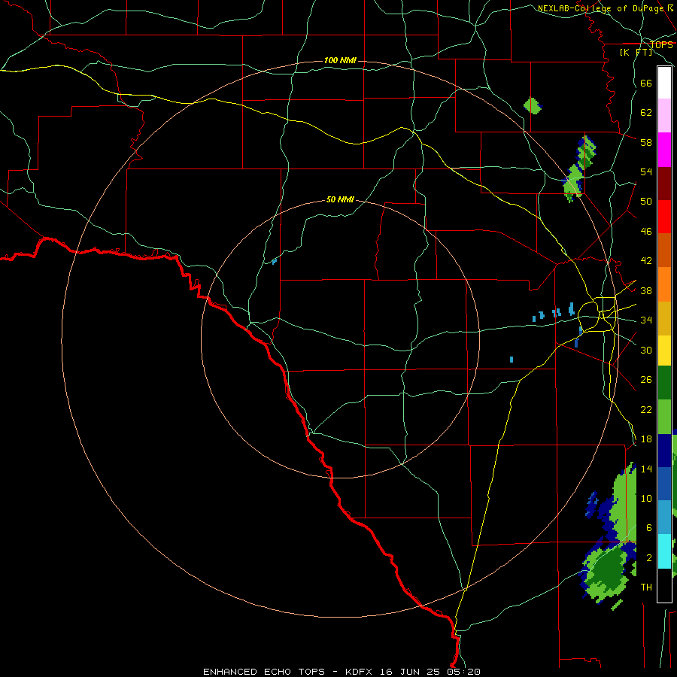Click the legend value "58"
The height and width of the screenshot is (677, 677).
pos(646,142)
